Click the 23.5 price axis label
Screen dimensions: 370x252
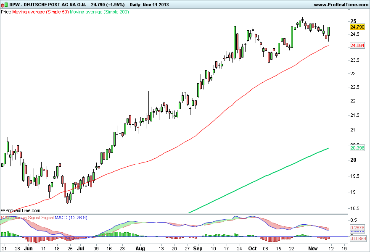(x=355, y=60)
